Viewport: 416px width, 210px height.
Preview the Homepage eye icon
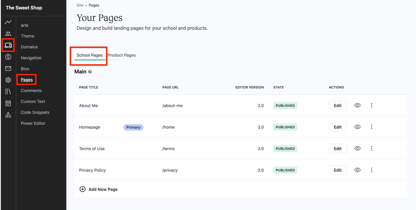tap(358, 127)
